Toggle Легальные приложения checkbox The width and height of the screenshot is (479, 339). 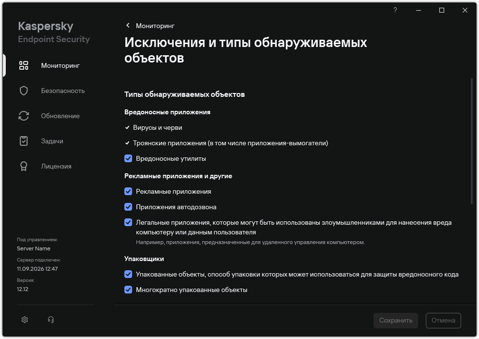coord(128,223)
